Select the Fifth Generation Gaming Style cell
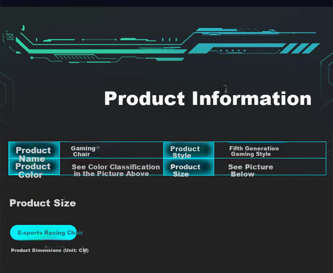 (270, 150)
